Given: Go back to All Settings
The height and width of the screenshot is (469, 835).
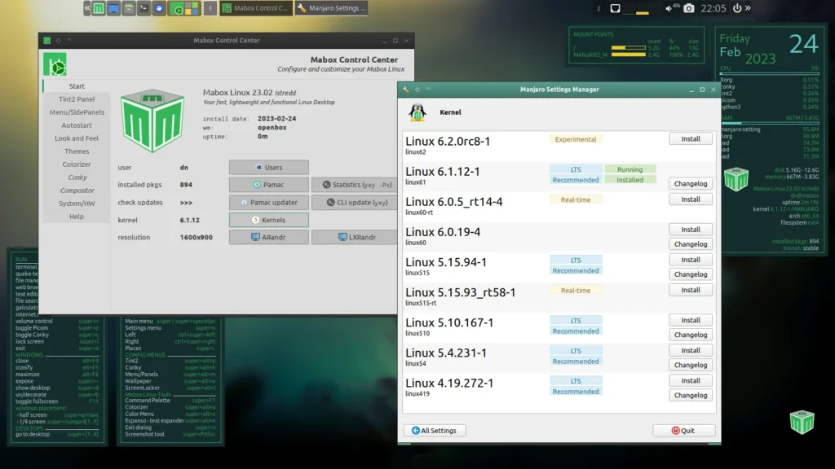Looking at the screenshot, I should 435,431.
